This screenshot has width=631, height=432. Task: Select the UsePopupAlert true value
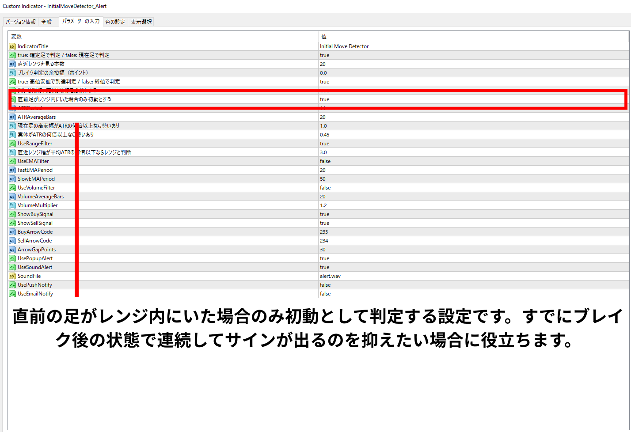(325, 258)
